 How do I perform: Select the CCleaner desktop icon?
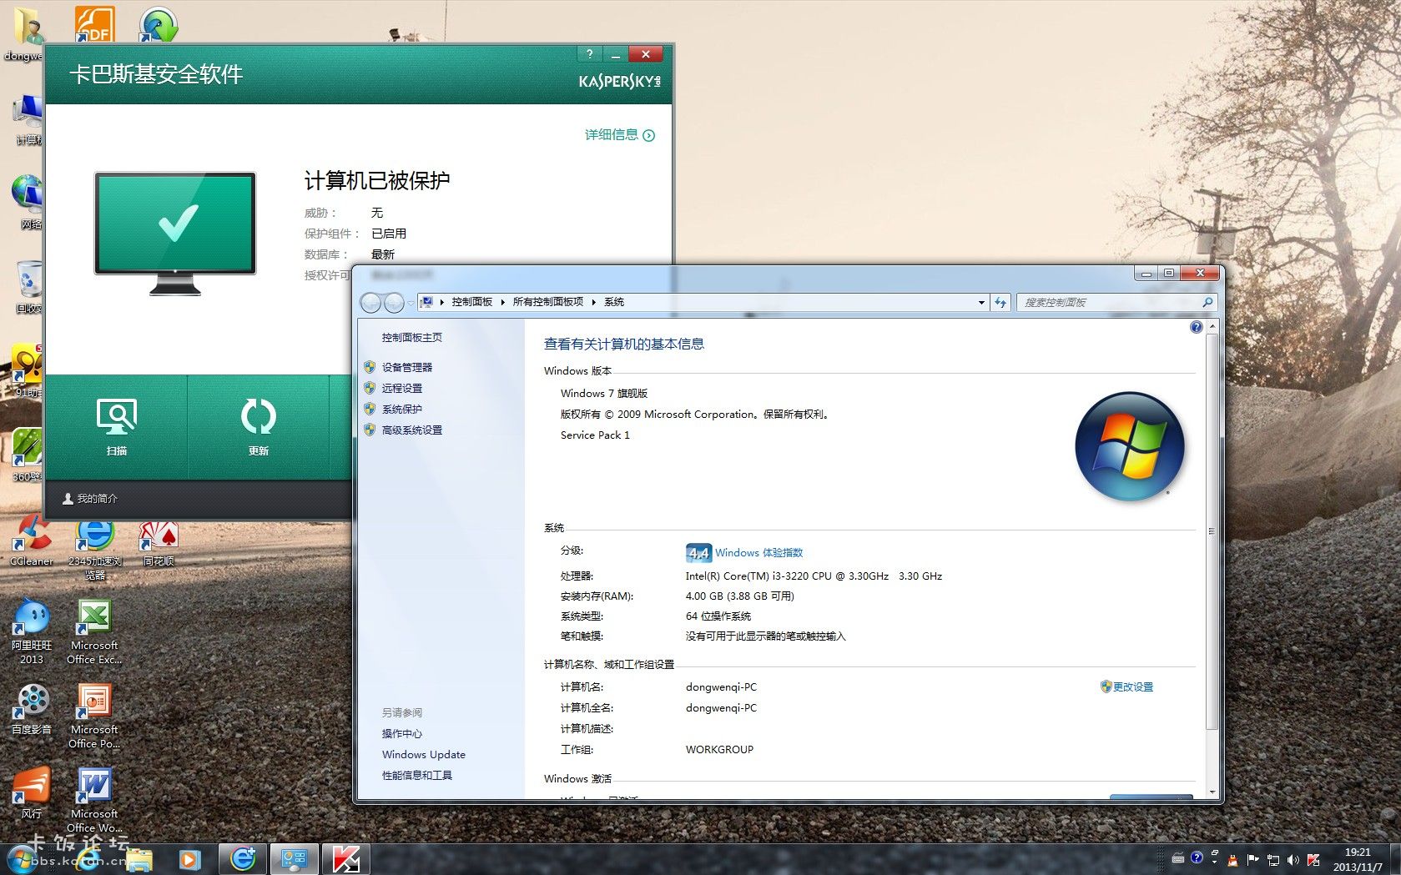point(32,541)
